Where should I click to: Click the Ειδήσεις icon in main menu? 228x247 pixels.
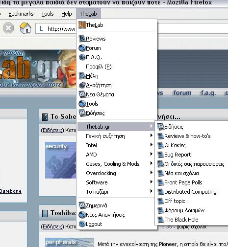82,113
